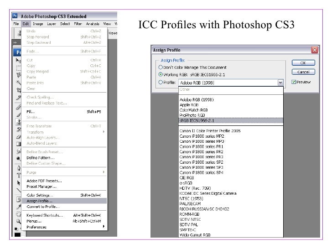
Task: Select the Line shape tool
Action: tap(18, 190)
